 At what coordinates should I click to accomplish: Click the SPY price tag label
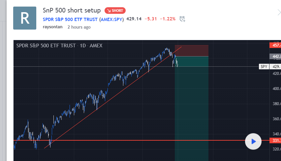click(264, 67)
